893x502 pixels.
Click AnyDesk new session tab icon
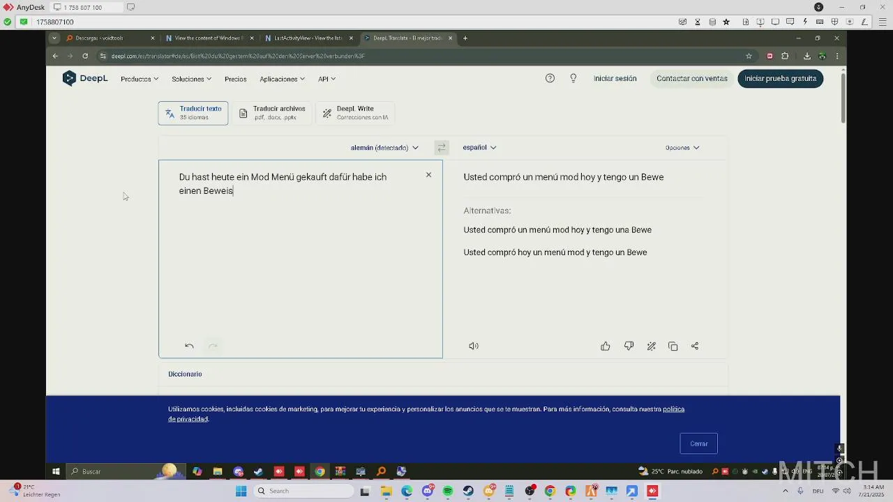pyautogui.click(x=130, y=8)
